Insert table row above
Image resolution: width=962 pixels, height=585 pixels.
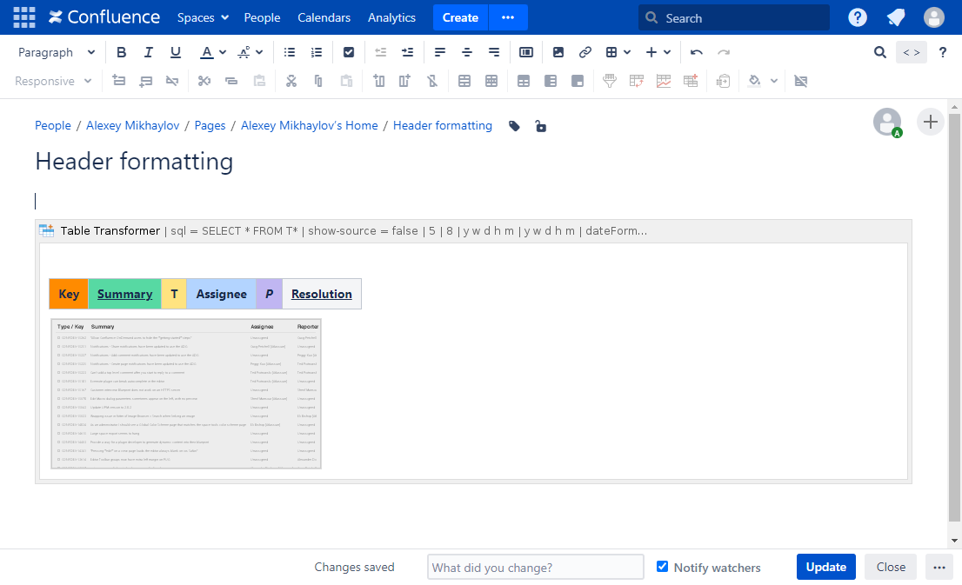[x=119, y=81]
